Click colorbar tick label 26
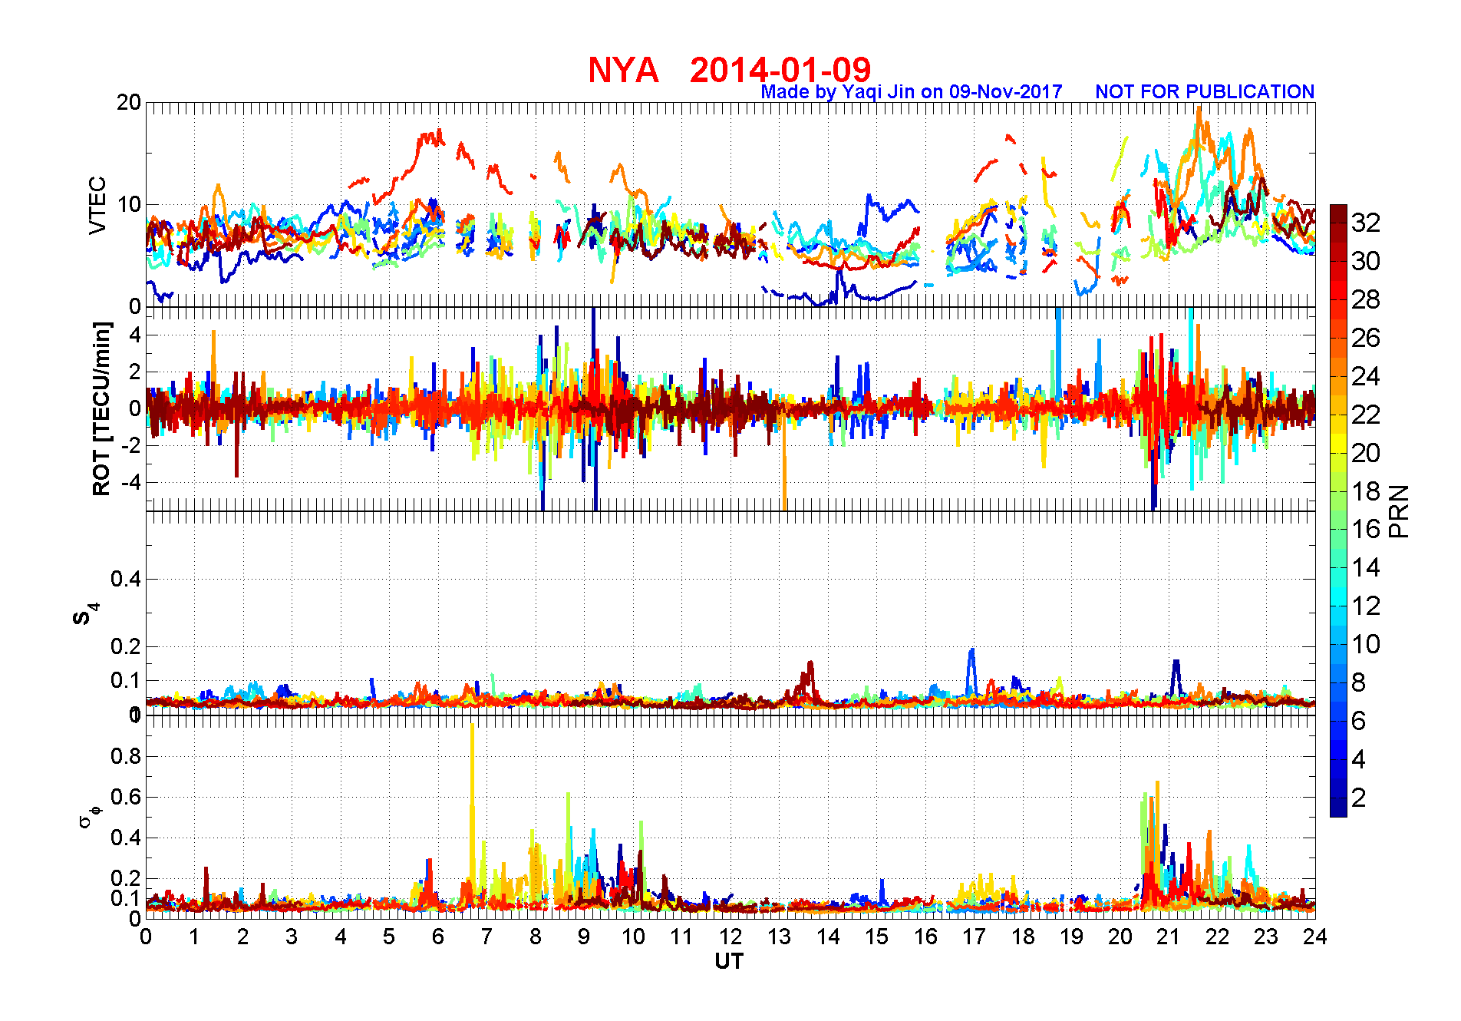 [x=1366, y=338]
